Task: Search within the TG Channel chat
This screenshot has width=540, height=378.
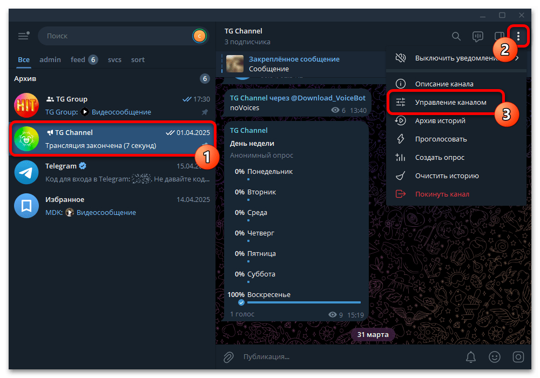Action: tap(456, 36)
